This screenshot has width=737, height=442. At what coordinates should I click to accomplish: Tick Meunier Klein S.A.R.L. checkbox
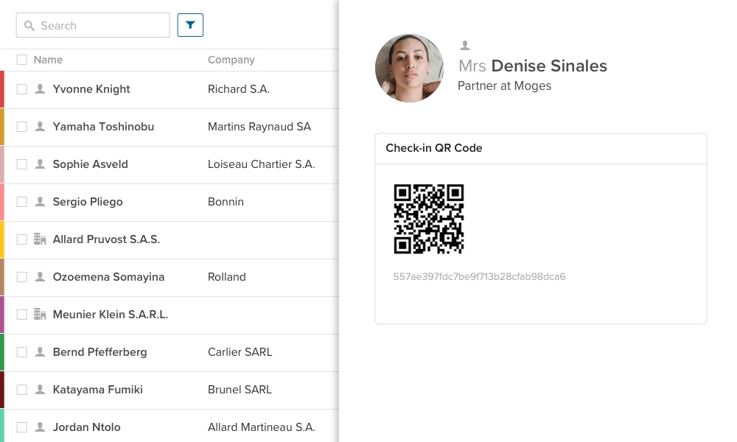(22, 315)
